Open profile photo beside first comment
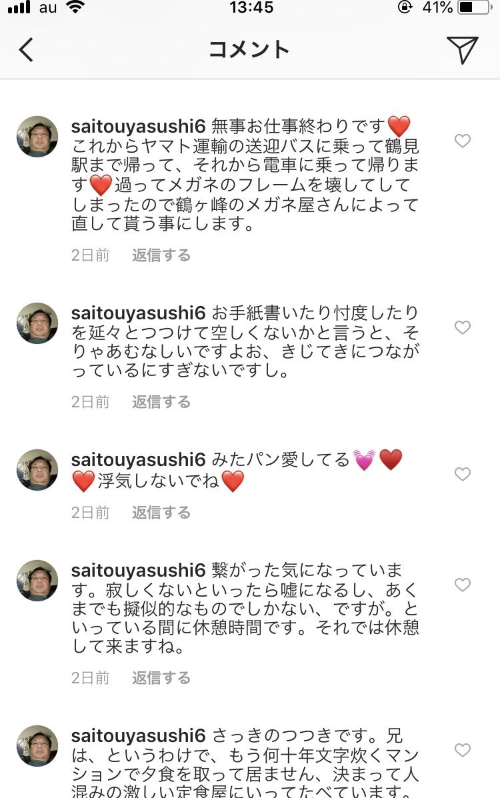The width and height of the screenshot is (500, 798). point(37,137)
